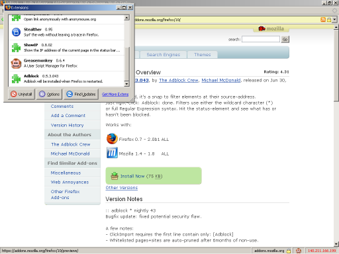The image size is (339, 254).
Task: Open the address bar history dropdown arrow
Action: [x=334, y=20]
